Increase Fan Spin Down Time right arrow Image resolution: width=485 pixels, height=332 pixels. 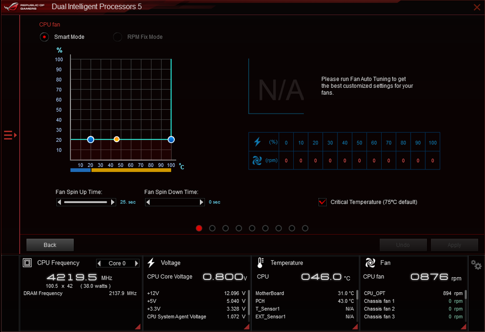201,202
